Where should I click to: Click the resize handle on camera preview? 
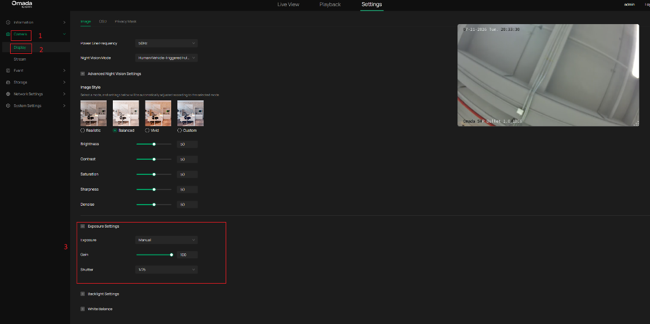click(x=636, y=123)
